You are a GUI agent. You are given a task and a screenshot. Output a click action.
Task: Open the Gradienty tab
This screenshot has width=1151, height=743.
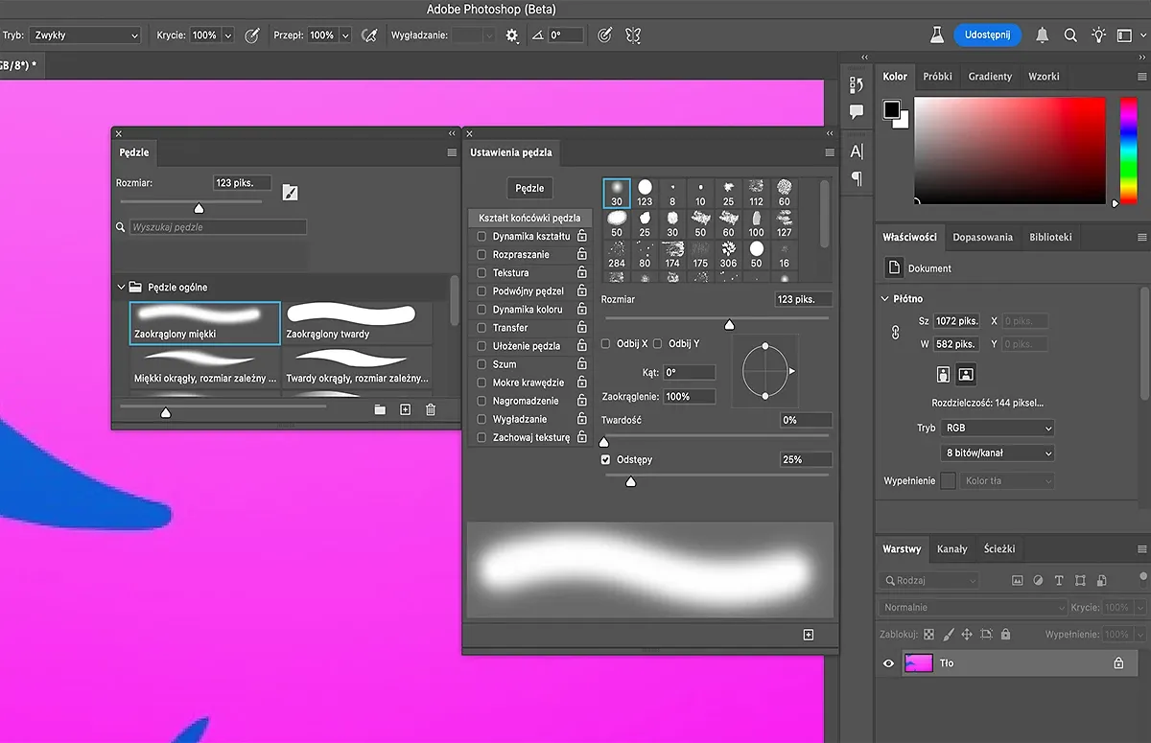(990, 76)
